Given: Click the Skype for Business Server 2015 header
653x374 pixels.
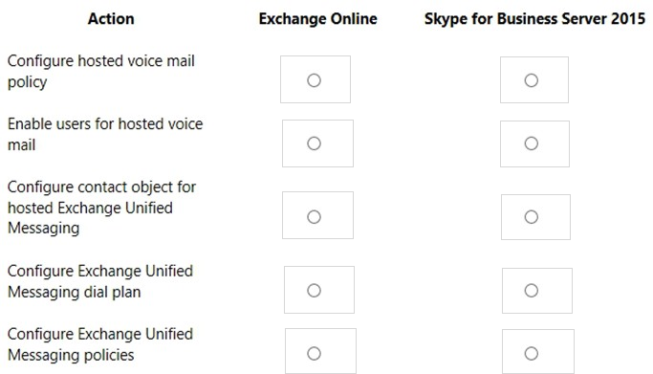Looking at the screenshot, I should pos(534,19).
